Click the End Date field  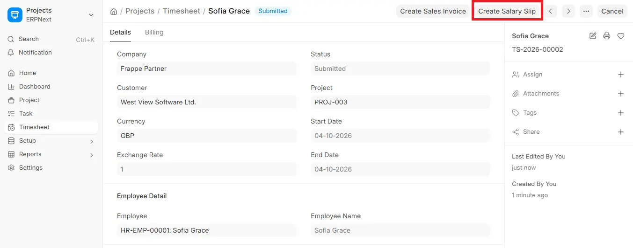(400, 169)
